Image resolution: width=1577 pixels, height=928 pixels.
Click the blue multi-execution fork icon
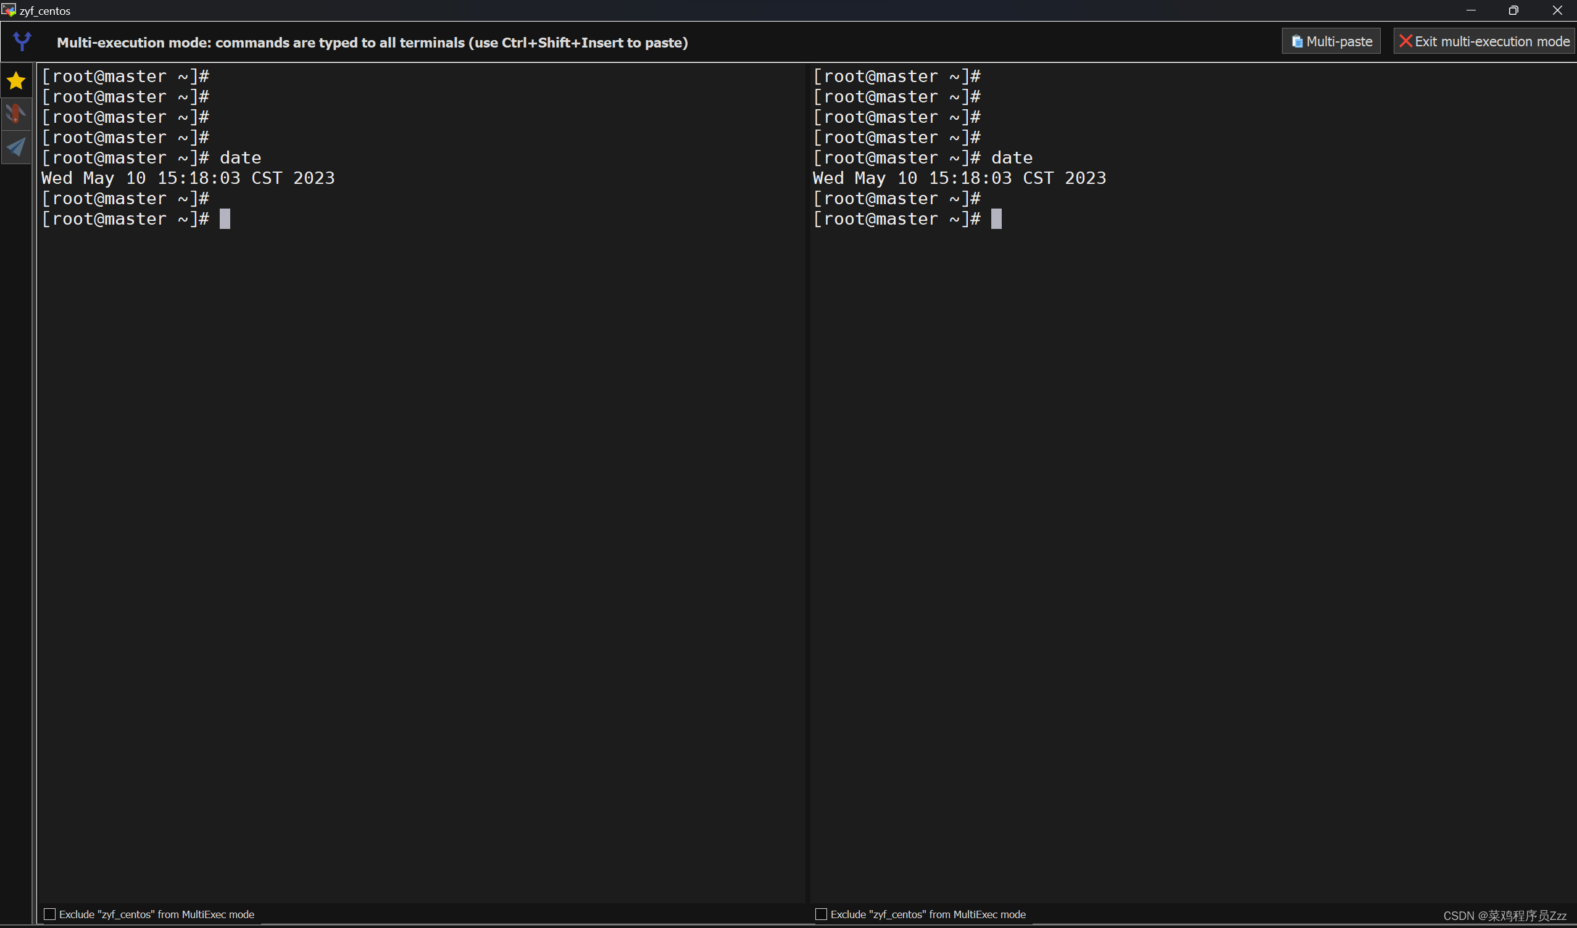coord(22,42)
